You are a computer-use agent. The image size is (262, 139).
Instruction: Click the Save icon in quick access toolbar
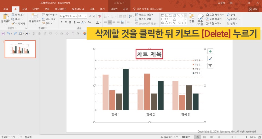(x=3, y=34)
